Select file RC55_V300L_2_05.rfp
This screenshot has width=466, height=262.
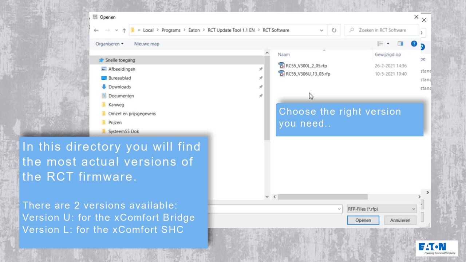[x=306, y=66]
